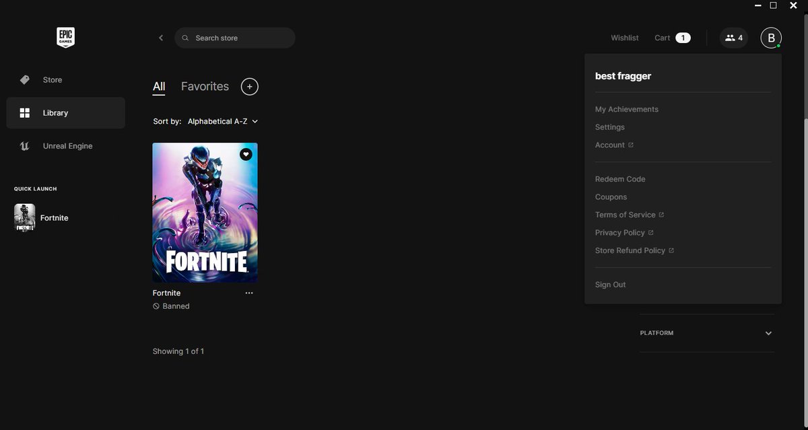Click the best fragger username
808x430 pixels.
[624, 76]
